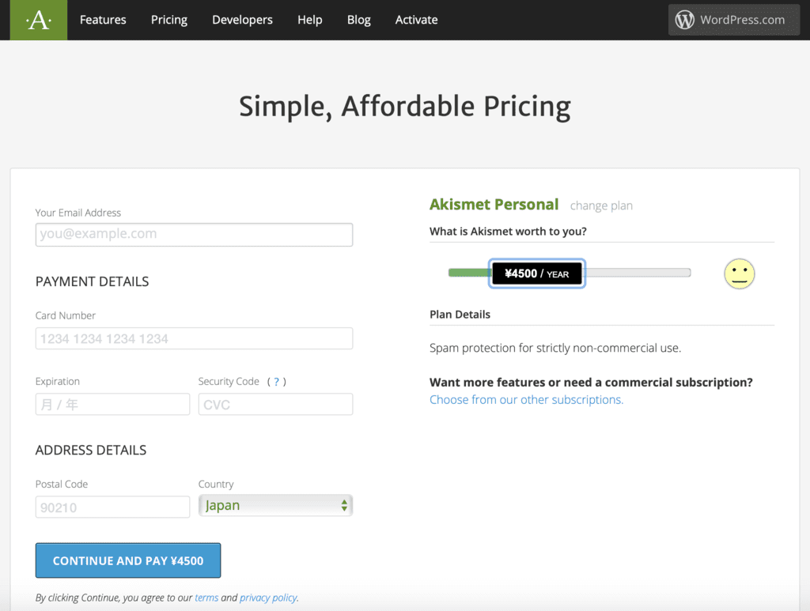810x611 pixels.
Task: Open the Developers nav item
Action: coord(242,20)
